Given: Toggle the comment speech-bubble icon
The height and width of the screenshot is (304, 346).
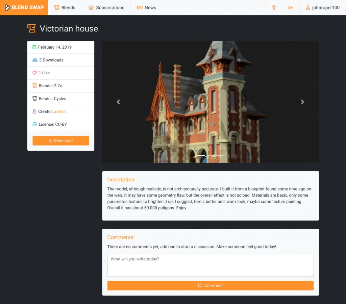Looking at the screenshot, I should (x=200, y=285).
